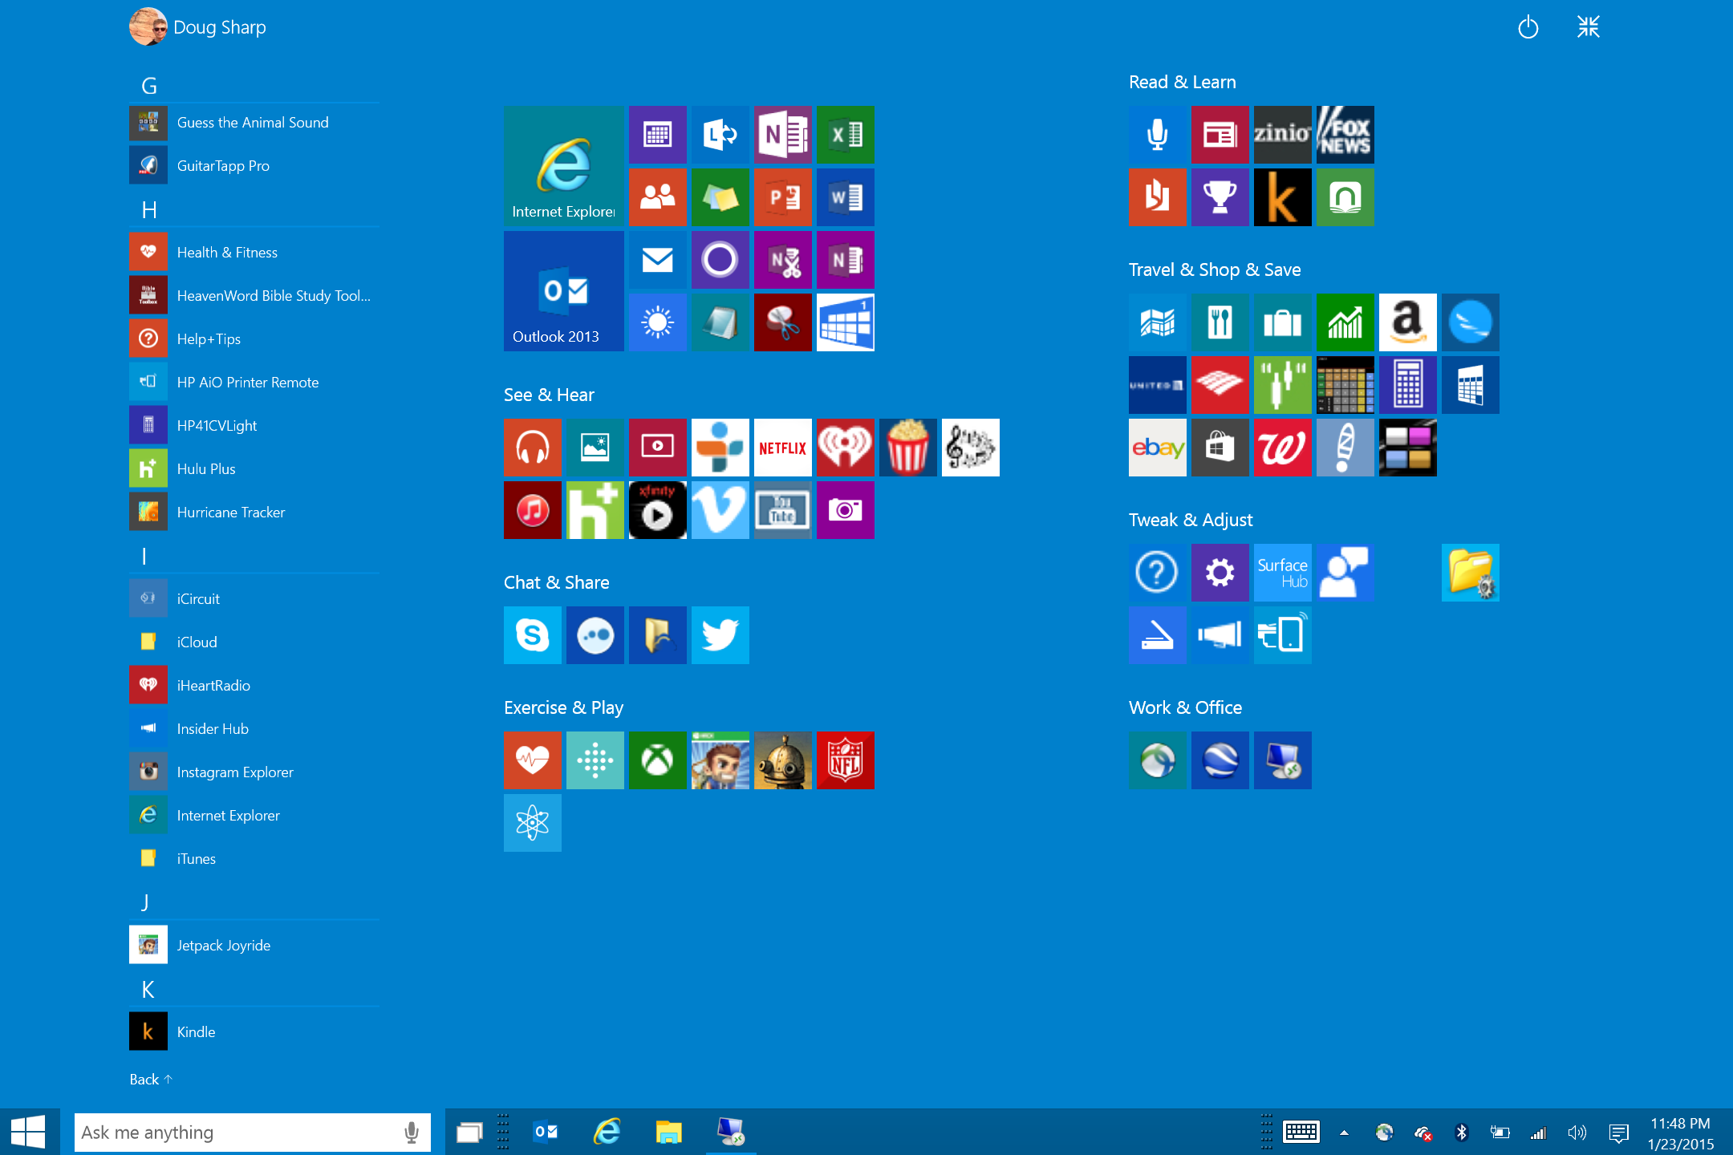Screen dimensions: 1733x1155
Task: Click the microphone in the search box
Action: click(412, 1133)
